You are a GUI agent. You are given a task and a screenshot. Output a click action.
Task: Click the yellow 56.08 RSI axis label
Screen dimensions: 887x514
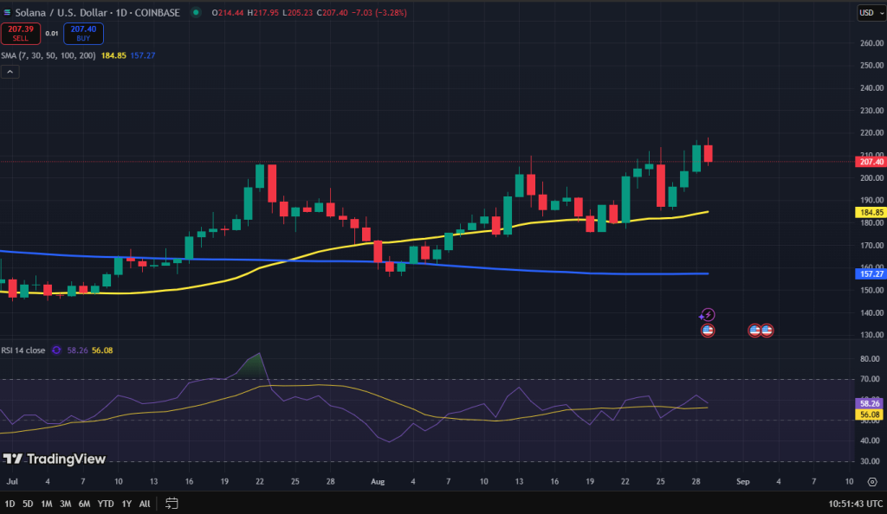tap(870, 414)
